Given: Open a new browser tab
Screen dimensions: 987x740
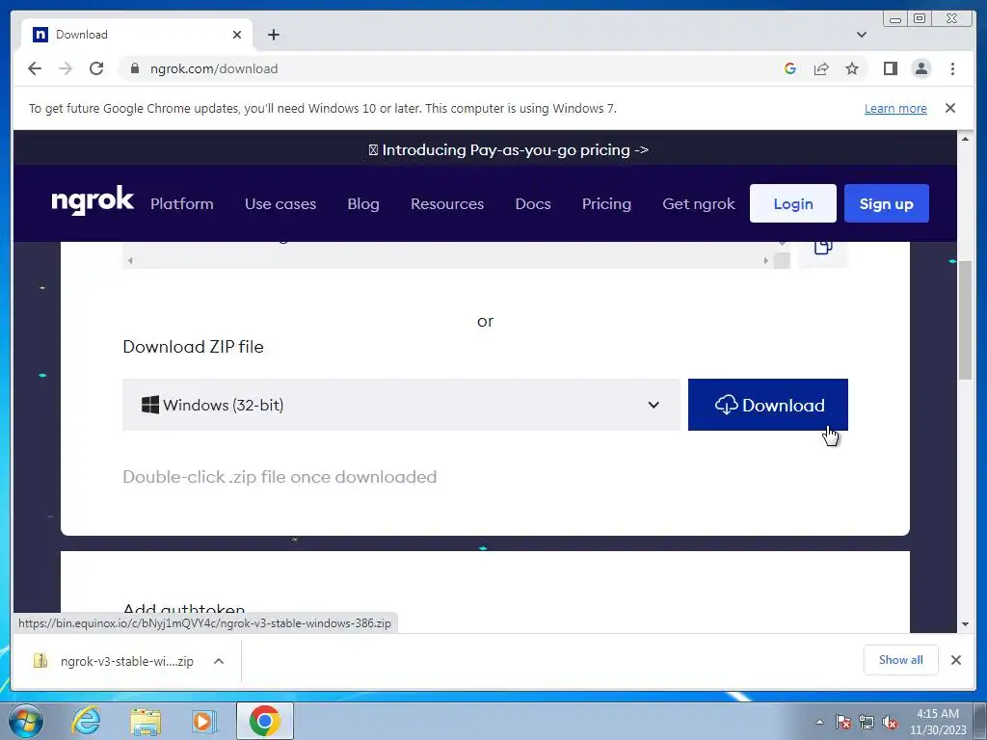Looking at the screenshot, I should (x=273, y=35).
